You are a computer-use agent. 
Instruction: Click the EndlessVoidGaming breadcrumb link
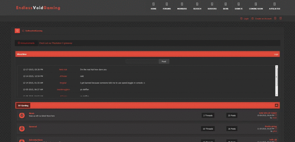(x=34, y=31)
